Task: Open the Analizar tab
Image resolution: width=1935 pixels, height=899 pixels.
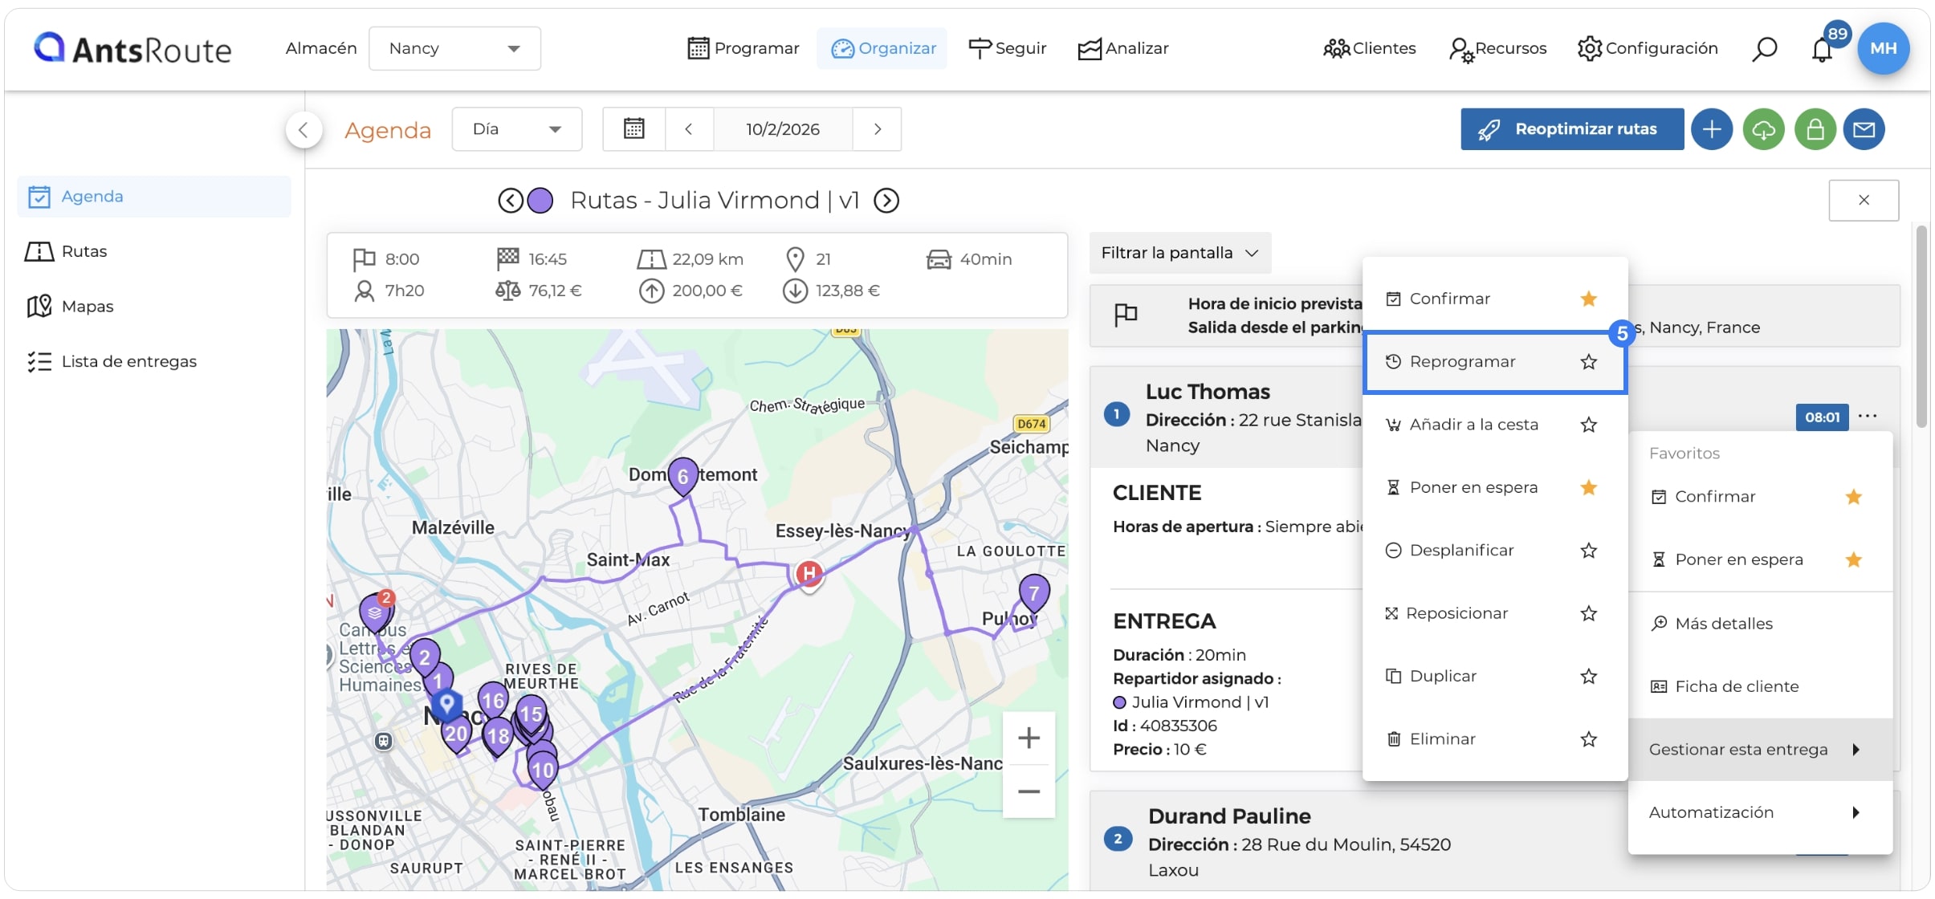Action: click(x=1122, y=48)
